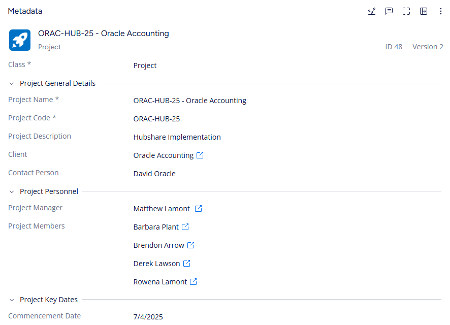Screen dimensions: 450x325
Task: Collapse the Project General Details section
Action: tap(12, 83)
